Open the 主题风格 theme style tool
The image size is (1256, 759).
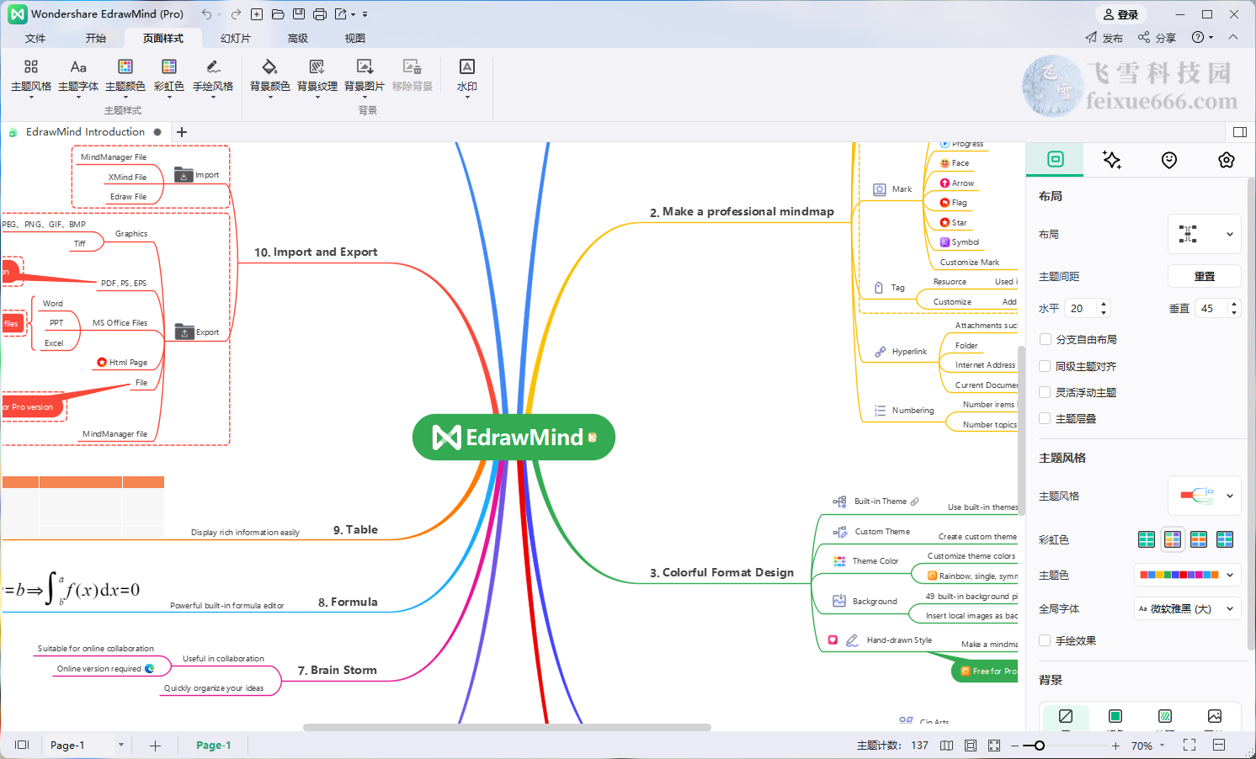31,78
